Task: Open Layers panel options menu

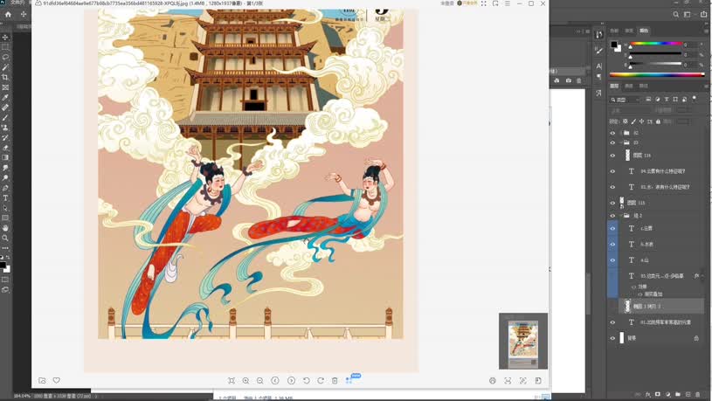Action: point(706,86)
